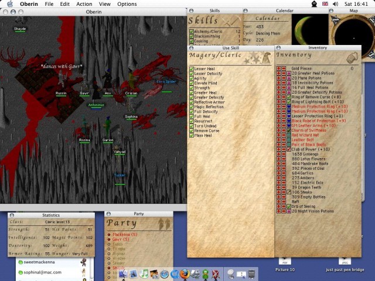Open the Options menu
The width and height of the screenshot is (375, 281).
tap(127, 4)
